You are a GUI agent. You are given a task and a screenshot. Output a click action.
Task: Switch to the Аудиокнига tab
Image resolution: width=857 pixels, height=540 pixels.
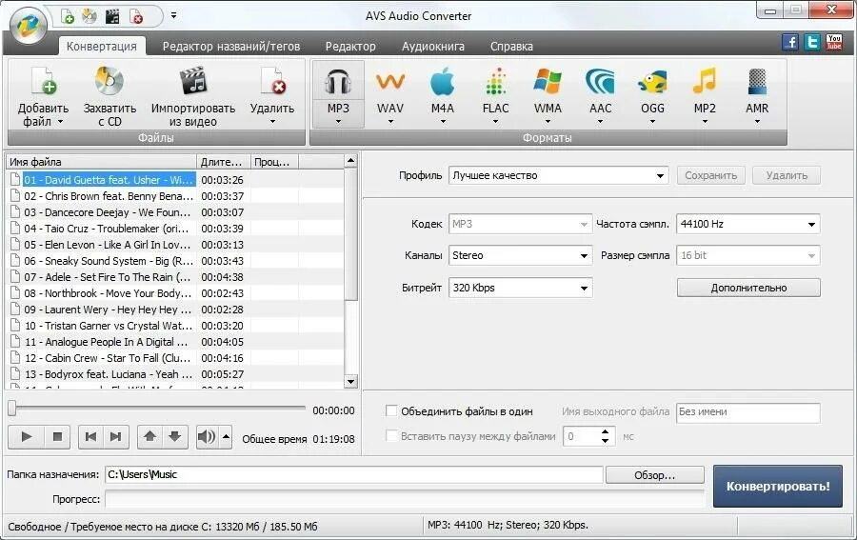click(433, 47)
